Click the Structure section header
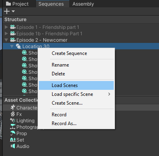Image resolution: width=159 pixels, height=156 pixels. point(81,20)
